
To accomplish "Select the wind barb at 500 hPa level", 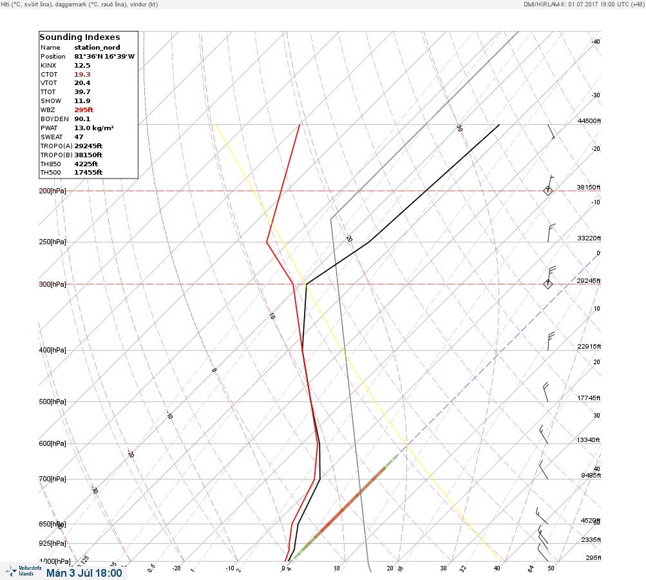I will (546, 392).
